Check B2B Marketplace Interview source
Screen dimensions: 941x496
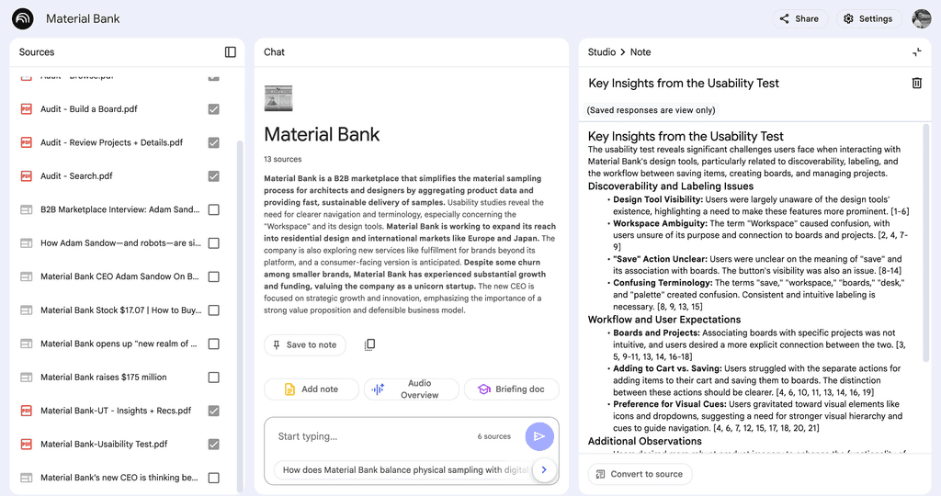[213, 210]
